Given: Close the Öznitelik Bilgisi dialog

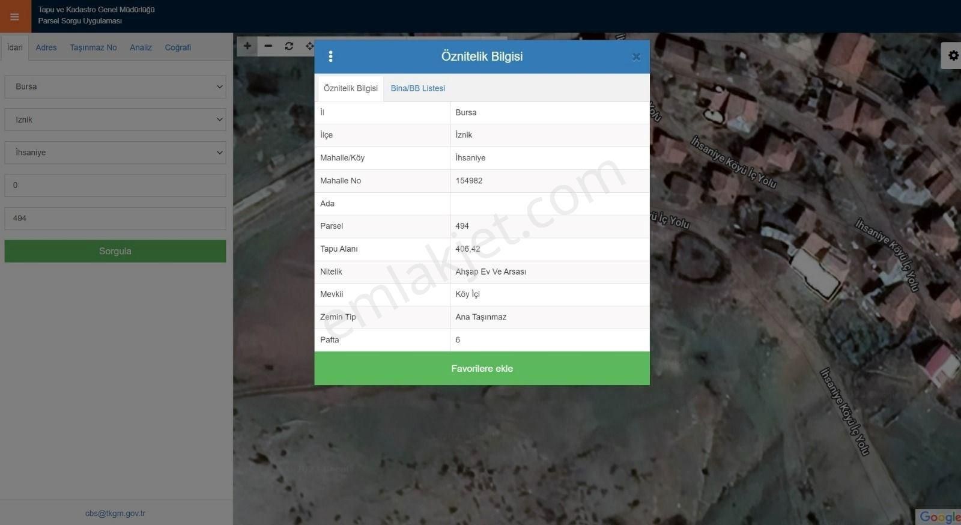Looking at the screenshot, I should tap(636, 57).
